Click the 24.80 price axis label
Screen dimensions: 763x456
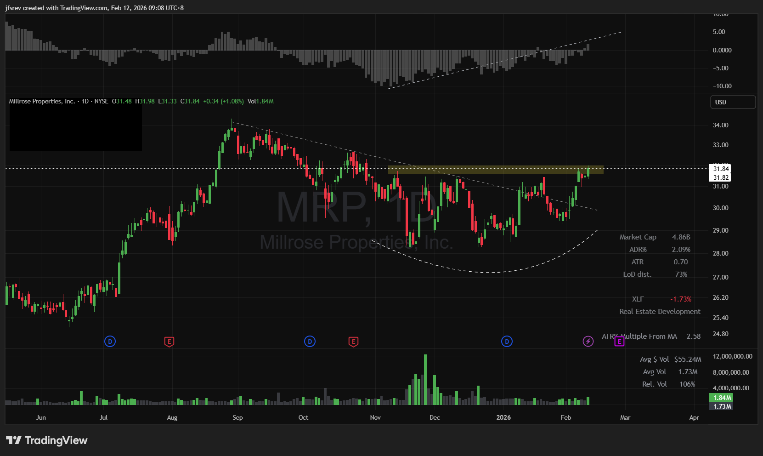(x=721, y=334)
